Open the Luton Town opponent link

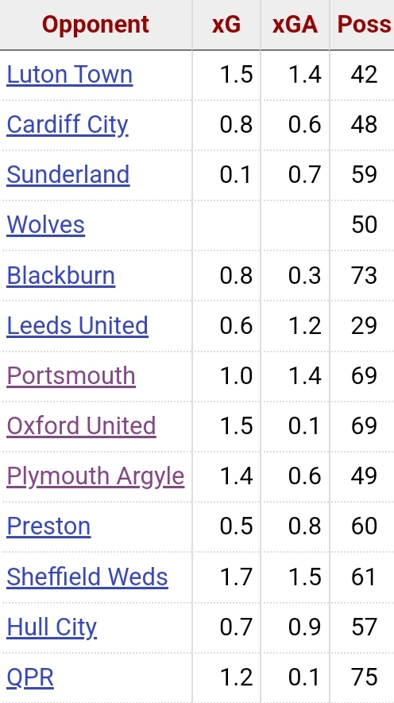point(69,75)
